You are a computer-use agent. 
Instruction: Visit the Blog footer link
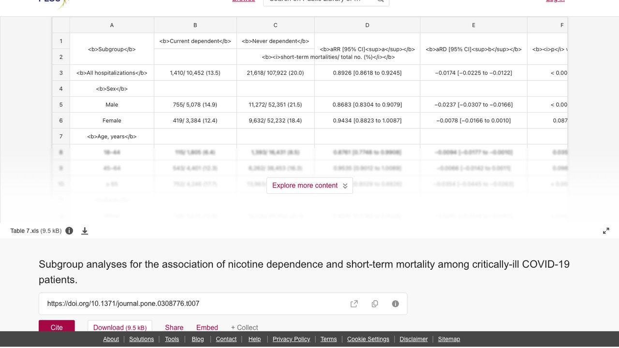pos(198,339)
